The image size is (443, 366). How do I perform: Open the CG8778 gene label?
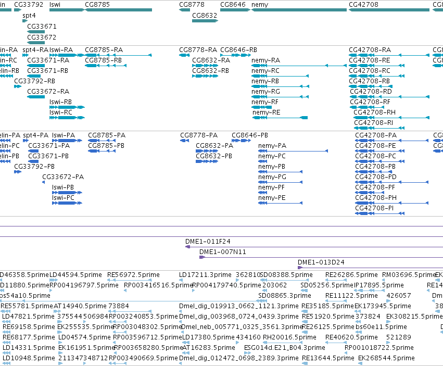click(192, 5)
